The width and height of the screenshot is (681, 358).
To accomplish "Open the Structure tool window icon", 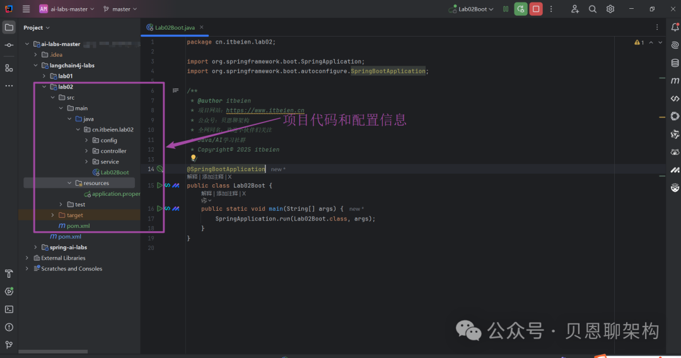I will pyautogui.click(x=9, y=68).
